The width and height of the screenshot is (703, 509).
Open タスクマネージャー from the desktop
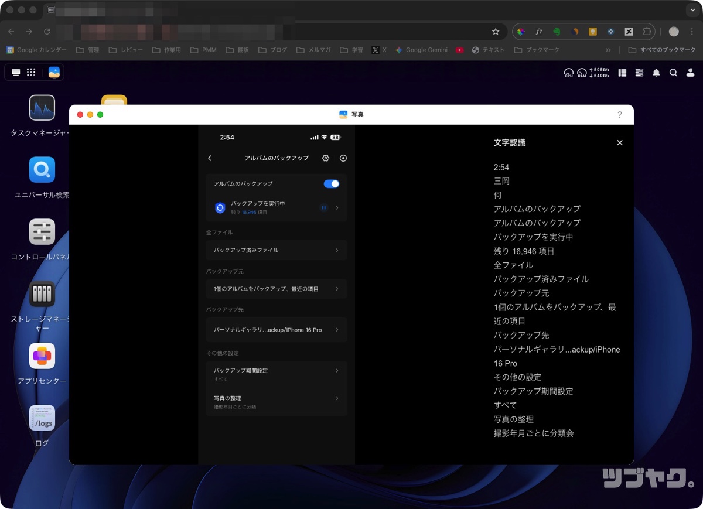41,108
